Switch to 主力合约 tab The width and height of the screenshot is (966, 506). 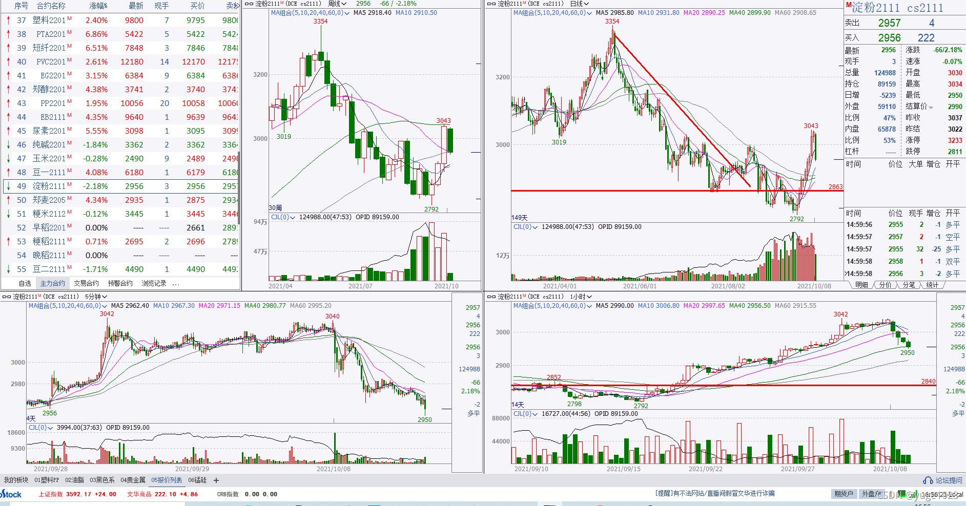(x=53, y=283)
